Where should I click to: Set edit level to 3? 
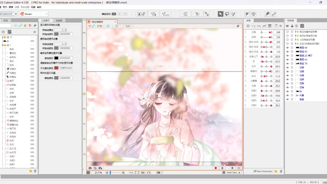[125, 14]
